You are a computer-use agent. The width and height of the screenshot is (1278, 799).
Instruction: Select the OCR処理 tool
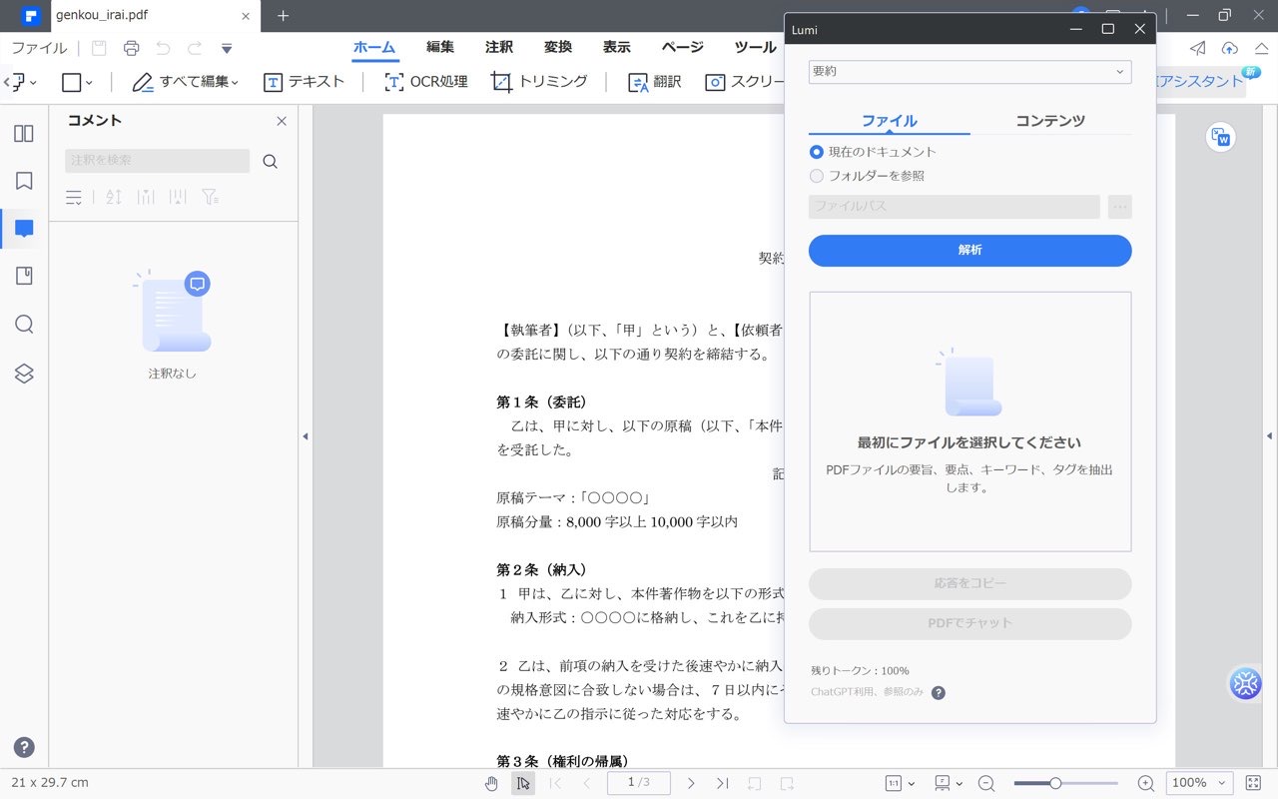(x=425, y=82)
